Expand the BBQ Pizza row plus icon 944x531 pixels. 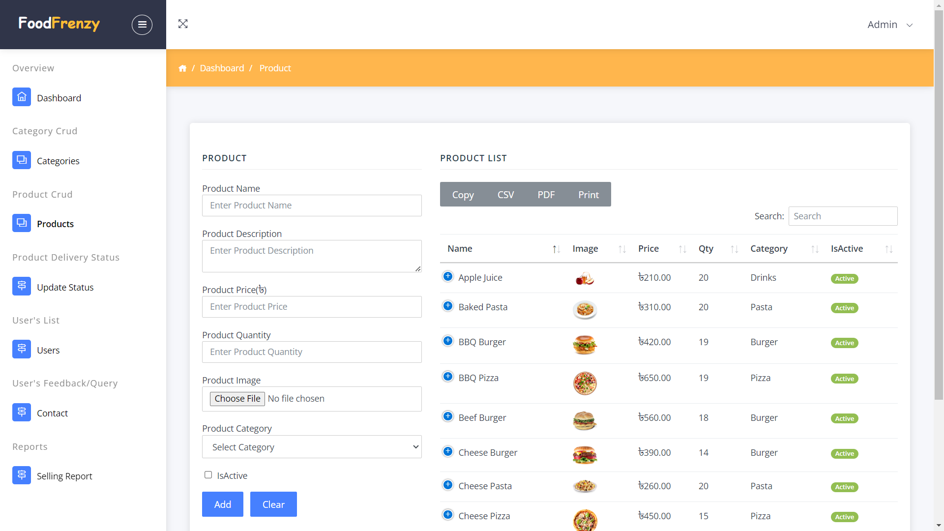[x=448, y=376]
